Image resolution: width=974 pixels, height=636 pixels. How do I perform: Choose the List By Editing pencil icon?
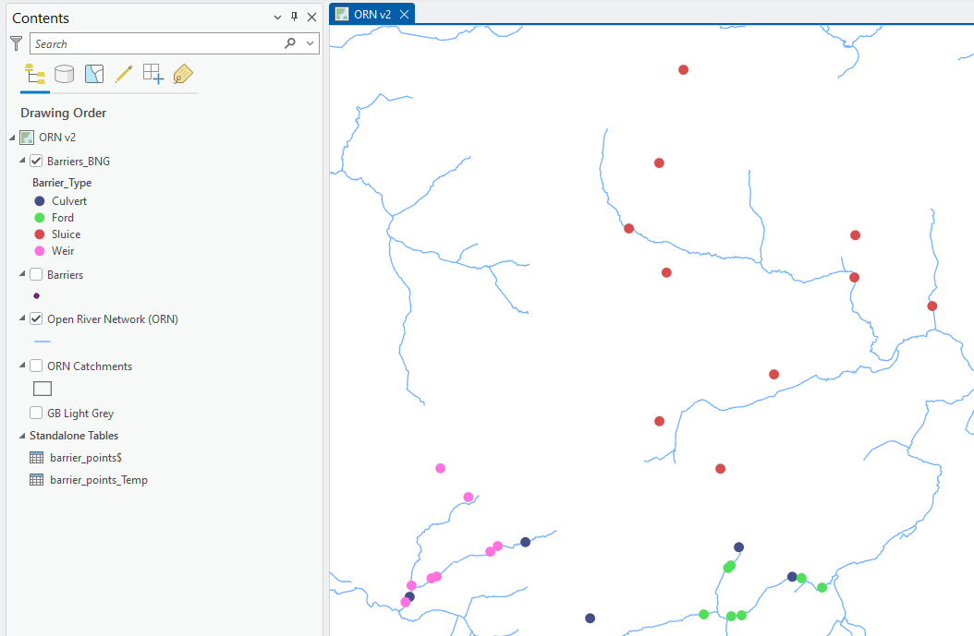(123, 75)
